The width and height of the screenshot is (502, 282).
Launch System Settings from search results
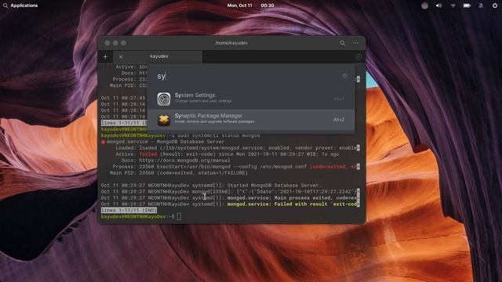251,99
